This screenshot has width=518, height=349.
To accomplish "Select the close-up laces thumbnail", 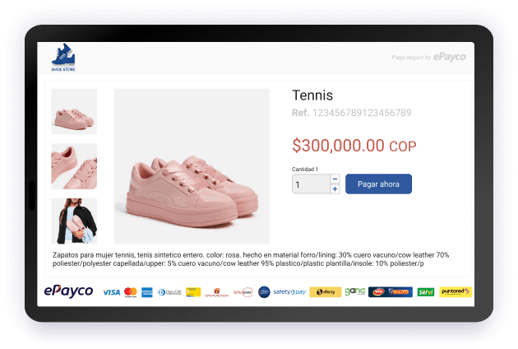I will pyautogui.click(x=74, y=166).
